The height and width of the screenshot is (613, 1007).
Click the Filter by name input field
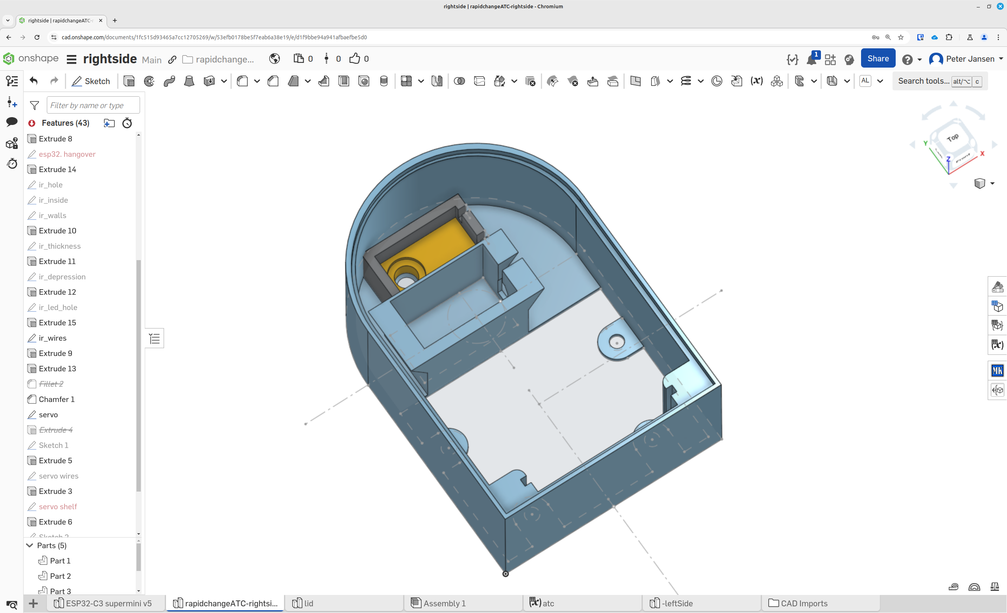[93, 105]
